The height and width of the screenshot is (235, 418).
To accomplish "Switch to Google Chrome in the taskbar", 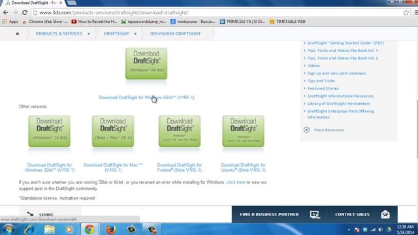I will 90,229.
